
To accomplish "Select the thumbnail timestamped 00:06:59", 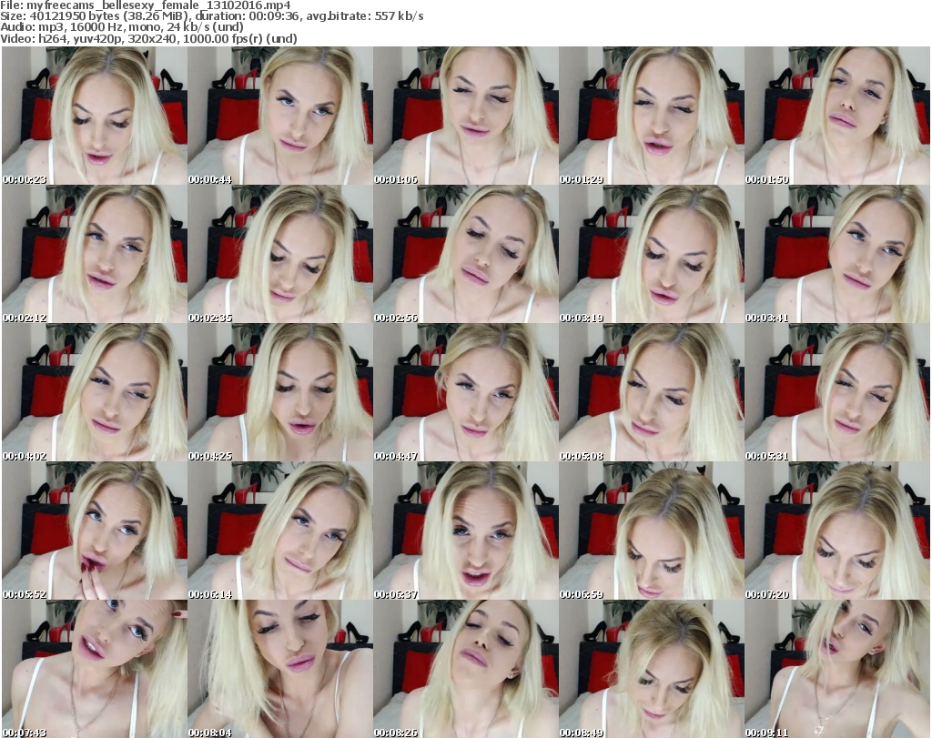I will pyautogui.click(x=652, y=531).
